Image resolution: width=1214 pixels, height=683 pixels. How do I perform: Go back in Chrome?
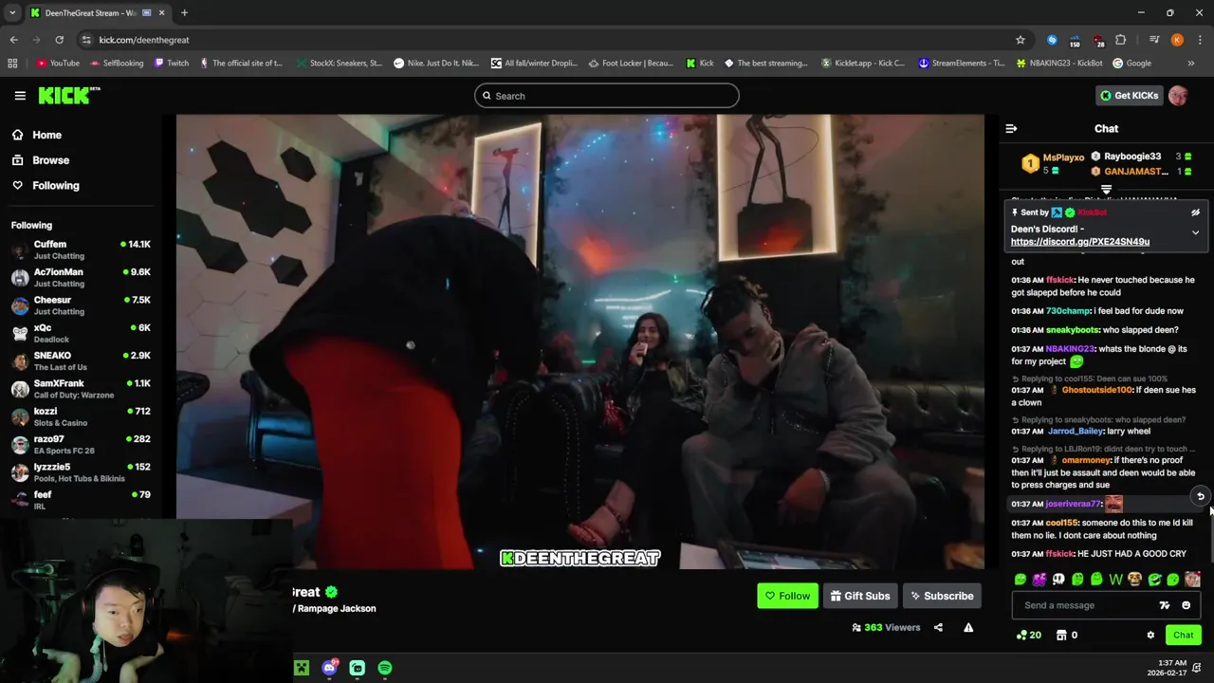pos(13,40)
